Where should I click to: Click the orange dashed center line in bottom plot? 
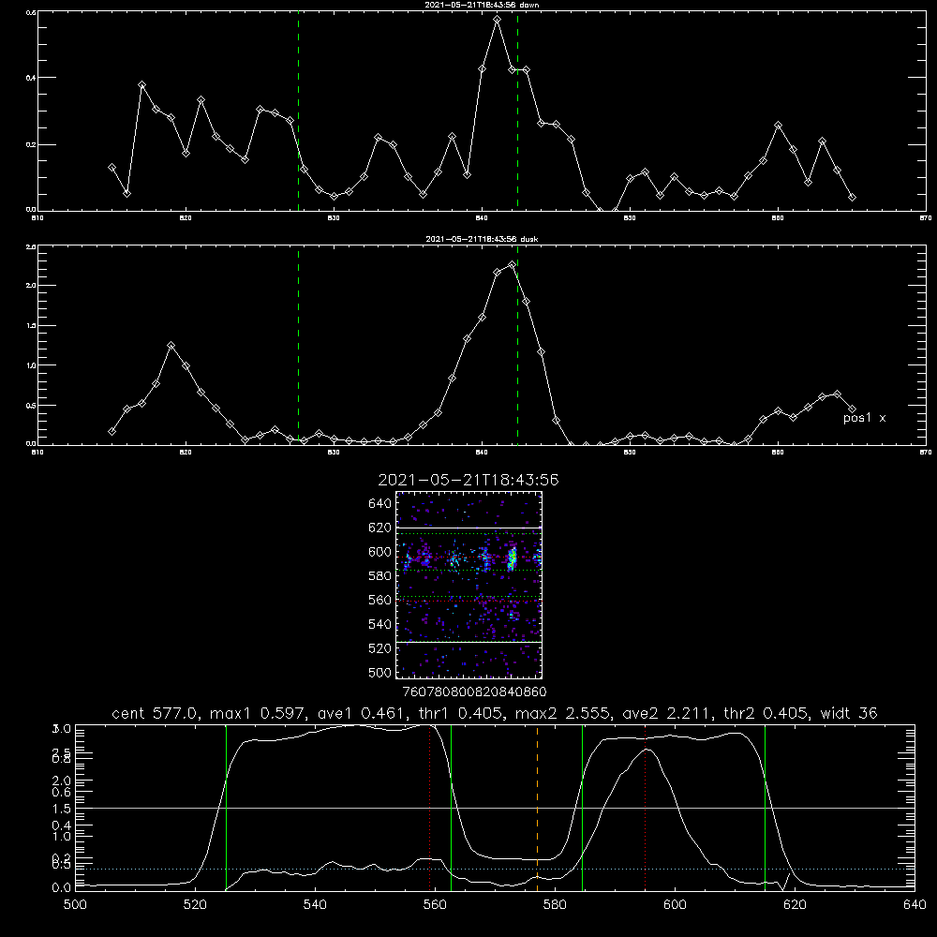[x=537, y=807]
